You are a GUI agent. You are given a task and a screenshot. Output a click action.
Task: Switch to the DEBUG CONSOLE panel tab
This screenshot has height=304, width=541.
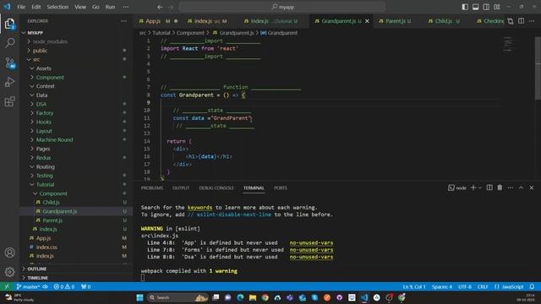pos(216,187)
